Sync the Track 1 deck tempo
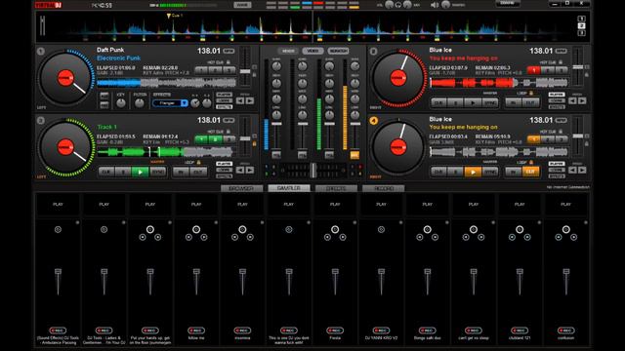 point(157,172)
